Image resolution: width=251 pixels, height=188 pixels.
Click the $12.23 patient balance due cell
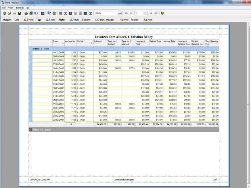point(198,76)
